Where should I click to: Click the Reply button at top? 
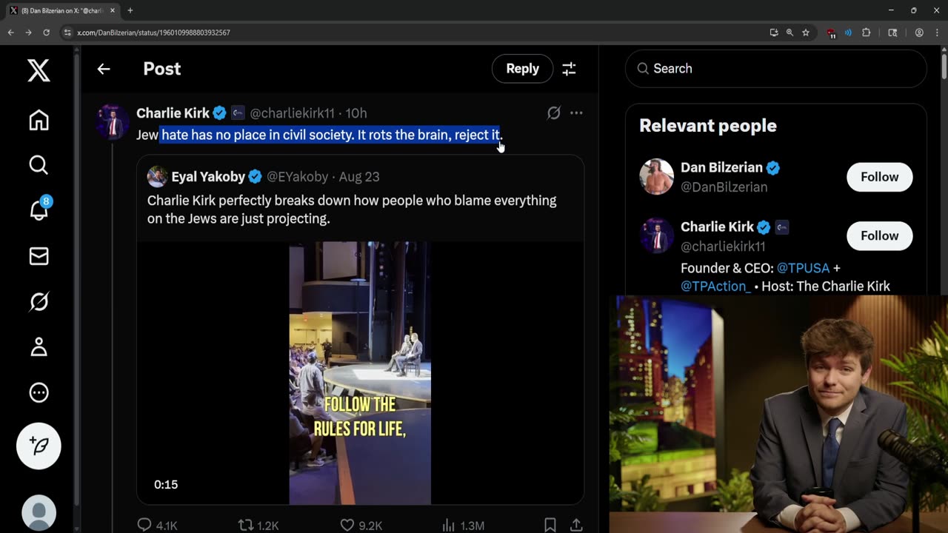[522, 69]
